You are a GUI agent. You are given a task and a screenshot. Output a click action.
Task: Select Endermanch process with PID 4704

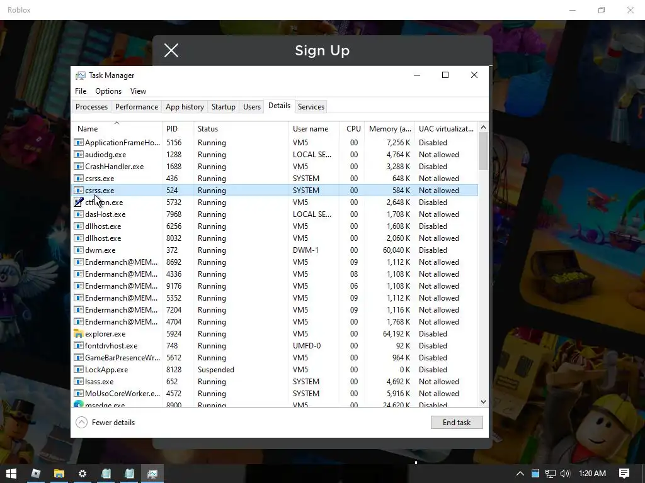(275, 321)
